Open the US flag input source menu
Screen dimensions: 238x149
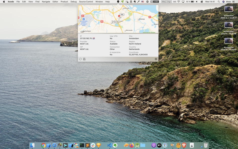pos(143,2)
